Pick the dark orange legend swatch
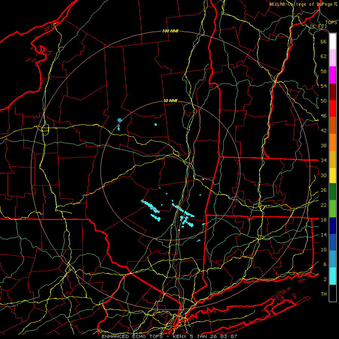 [x=333, y=125]
